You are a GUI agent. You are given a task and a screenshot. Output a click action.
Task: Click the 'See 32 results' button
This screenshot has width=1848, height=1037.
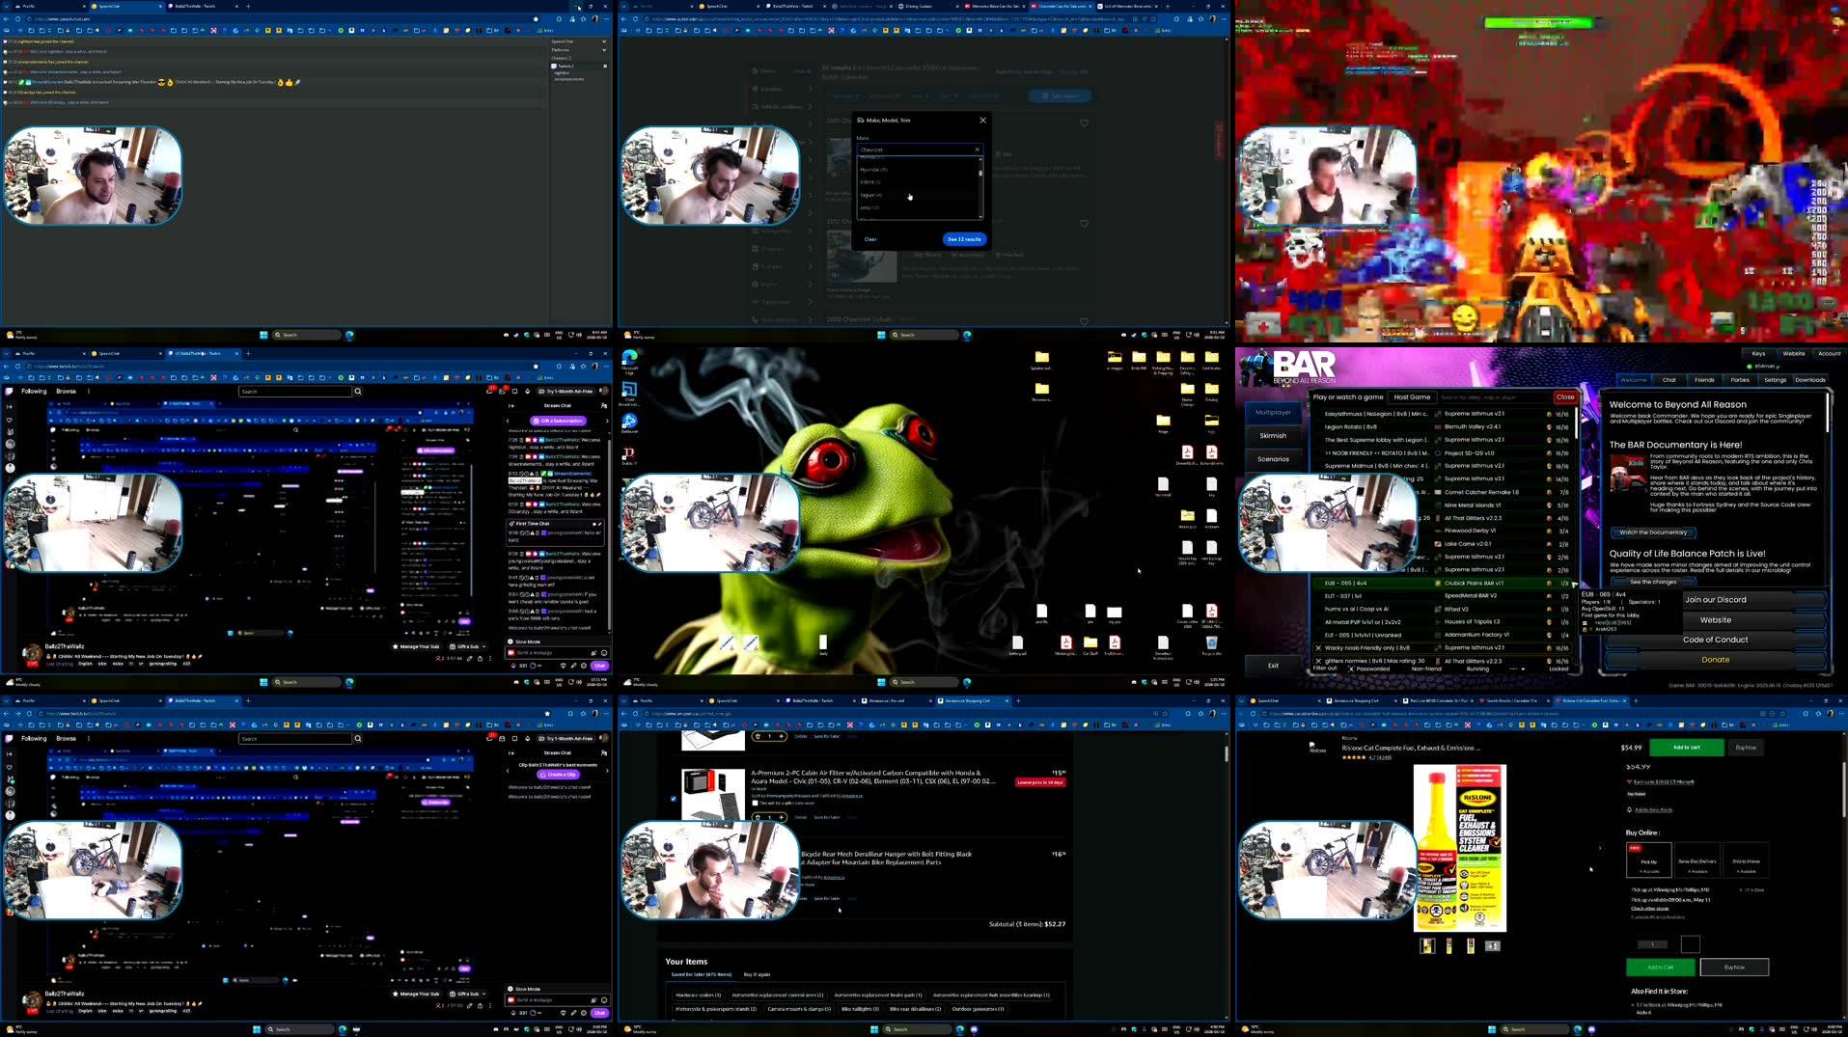point(964,239)
